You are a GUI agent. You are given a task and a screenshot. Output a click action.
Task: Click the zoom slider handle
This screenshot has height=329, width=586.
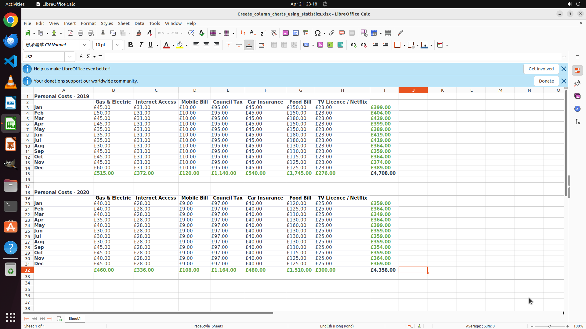[550, 326]
